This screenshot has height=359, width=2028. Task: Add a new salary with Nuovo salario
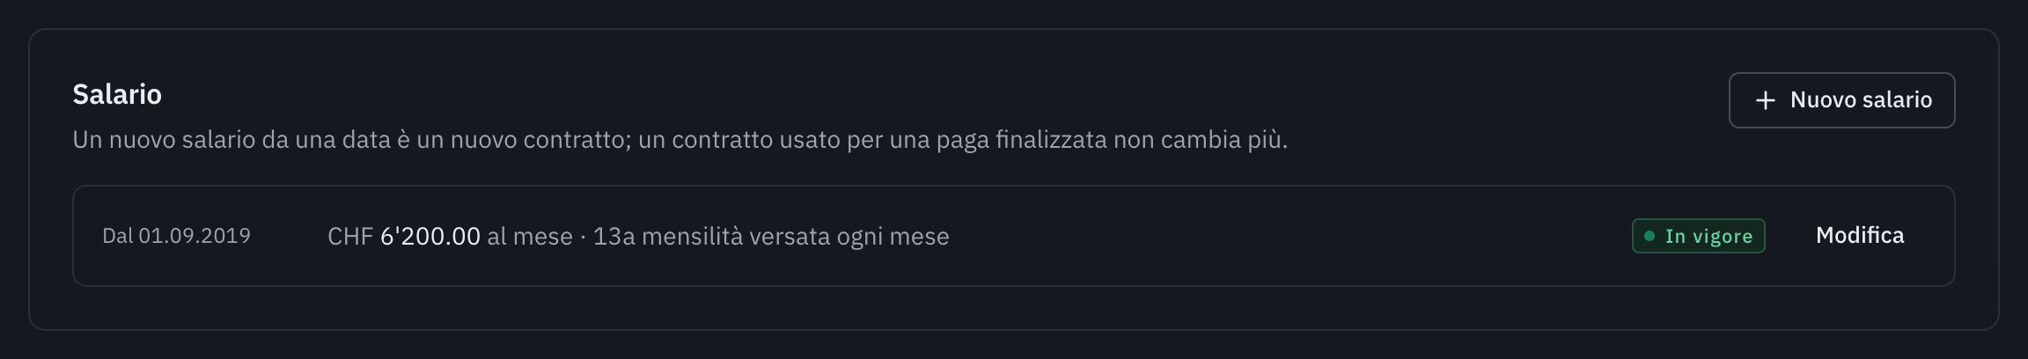coord(1841,100)
